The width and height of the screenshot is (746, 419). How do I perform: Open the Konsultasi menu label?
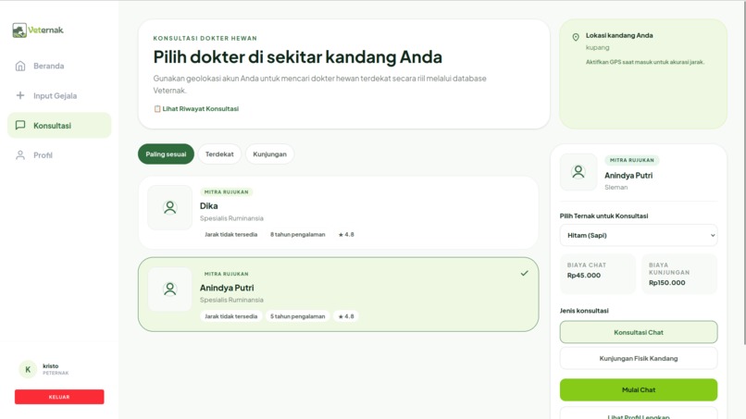point(53,126)
